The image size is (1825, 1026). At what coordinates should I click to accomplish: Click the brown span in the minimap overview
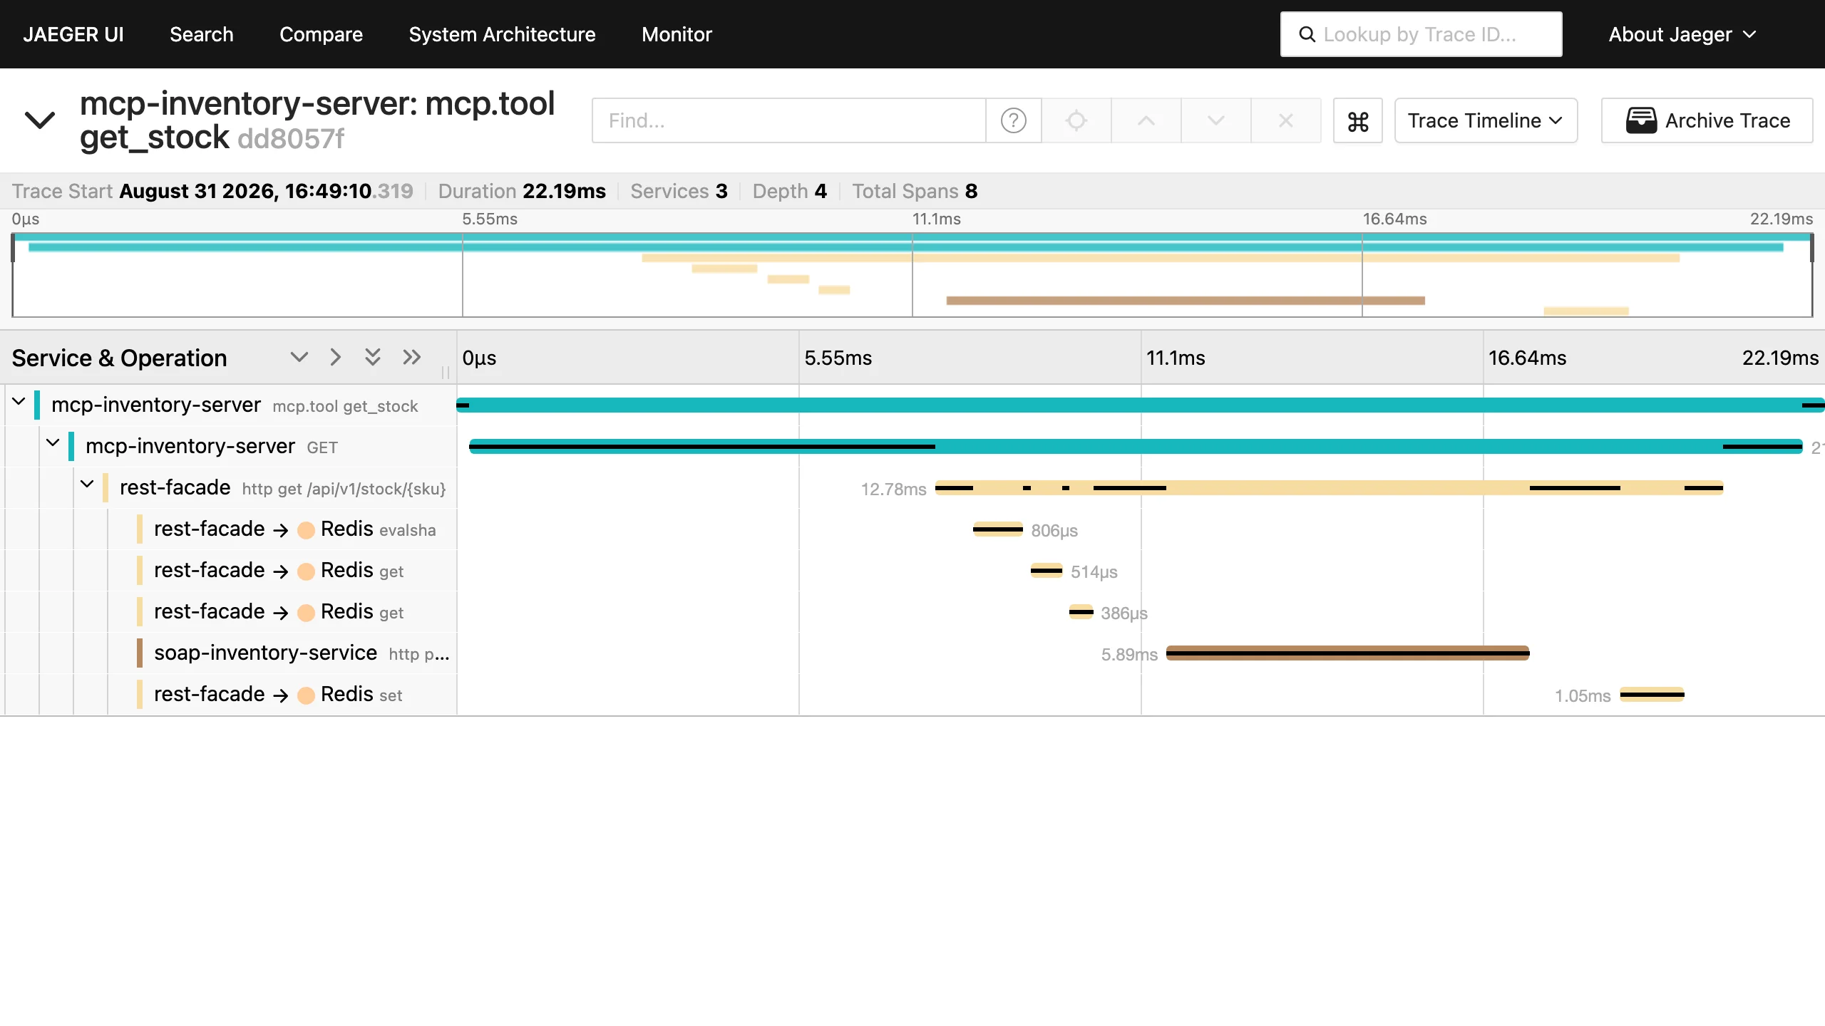point(1185,301)
